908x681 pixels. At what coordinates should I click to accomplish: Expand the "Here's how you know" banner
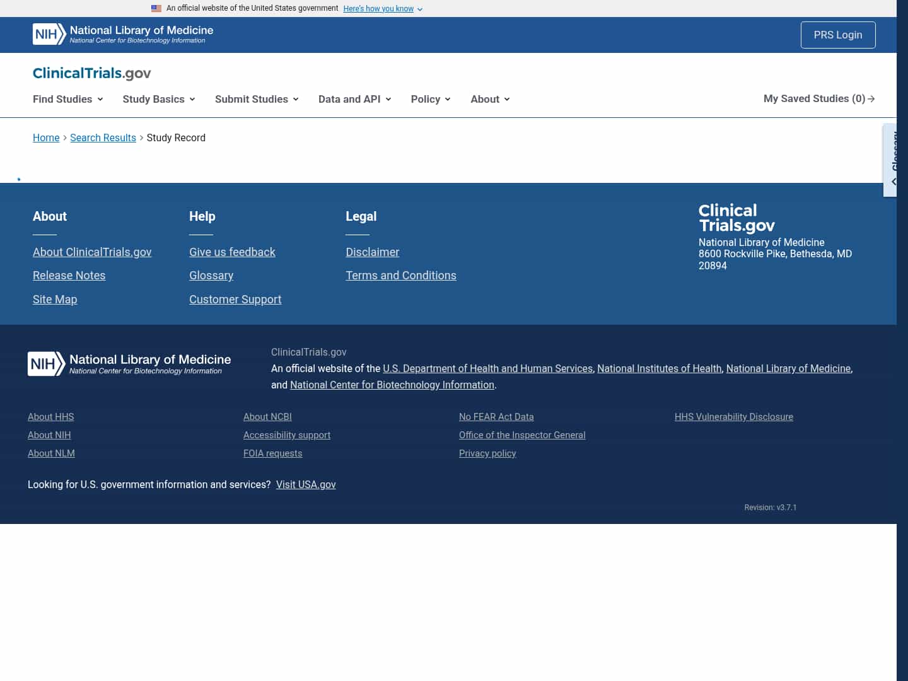coord(383,9)
